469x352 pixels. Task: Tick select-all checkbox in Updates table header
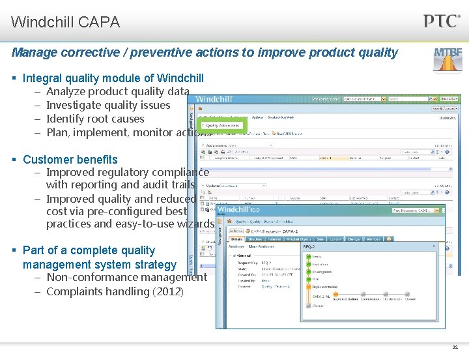[x=202, y=198]
